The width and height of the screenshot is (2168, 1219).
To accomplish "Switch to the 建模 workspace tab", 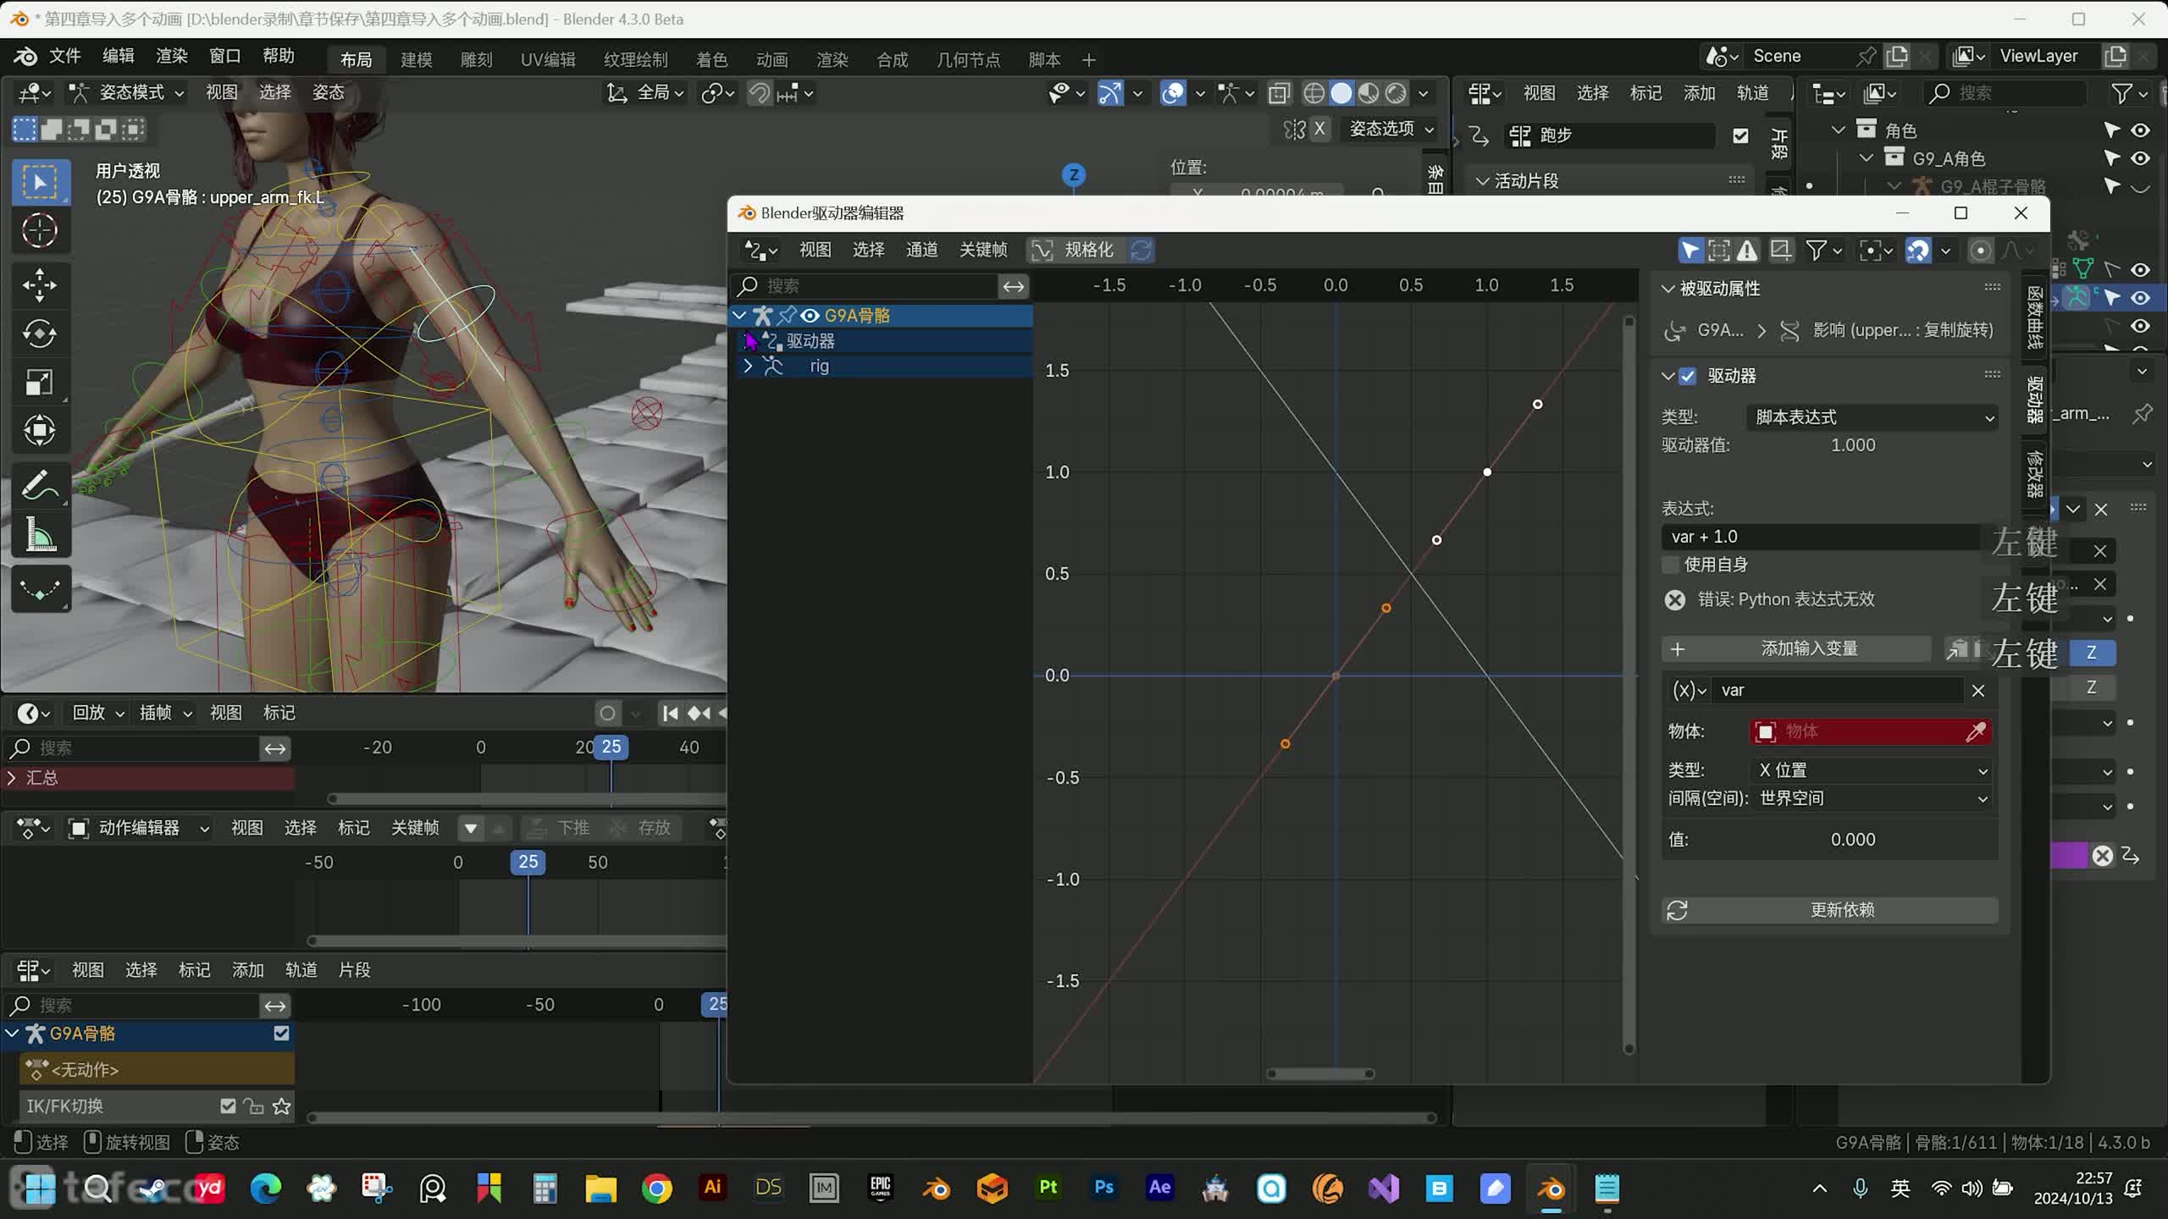I will coord(416,59).
